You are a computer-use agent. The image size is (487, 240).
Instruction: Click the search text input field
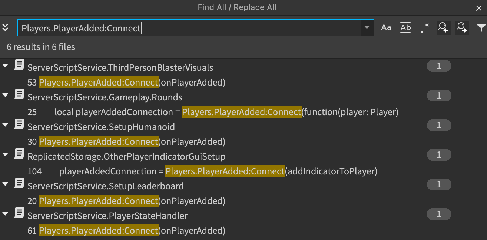pos(189,28)
